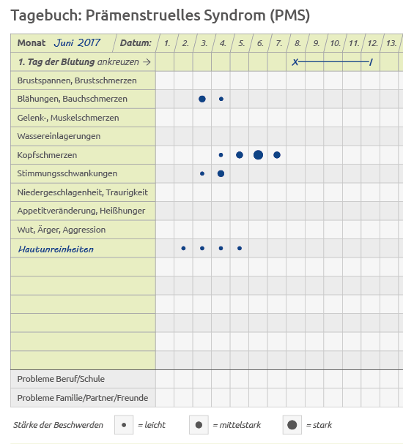Click the '1. Tag der Blutung ankreuzen' label
The image size is (403, 444).
pos(78,61)
